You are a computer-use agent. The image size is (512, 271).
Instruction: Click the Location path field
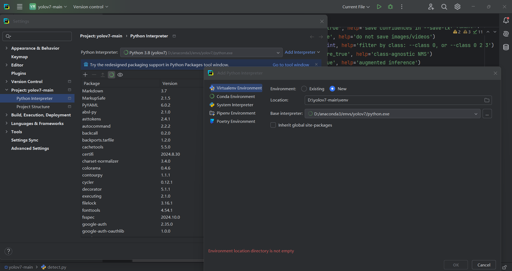(394, 100)
